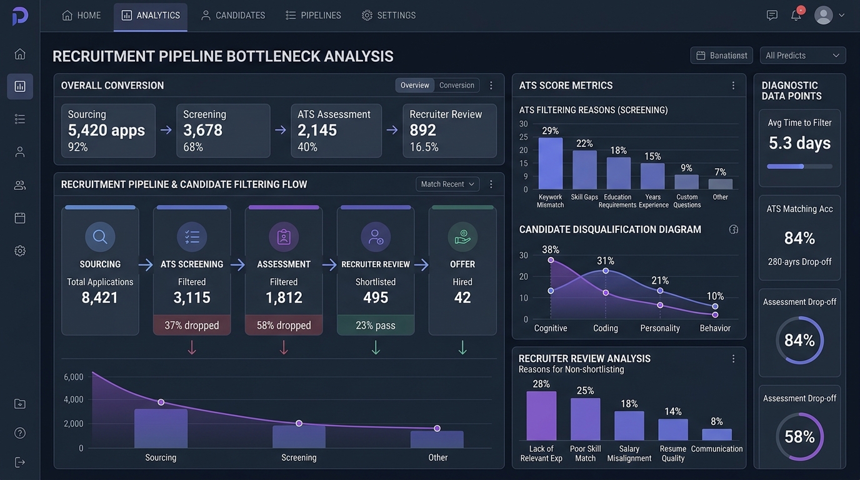
Task: Open the Pipelines tab
Action: 313,15
